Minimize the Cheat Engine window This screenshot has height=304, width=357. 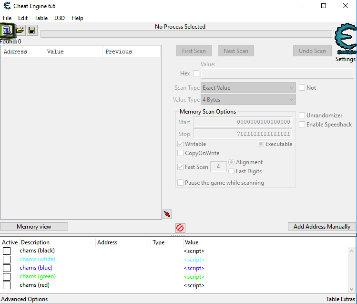click(x=302, y=6)
